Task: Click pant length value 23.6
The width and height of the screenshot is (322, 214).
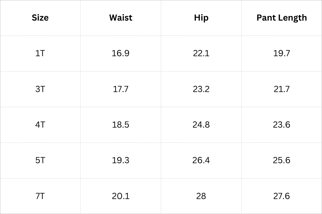Action: click(282, 125)
